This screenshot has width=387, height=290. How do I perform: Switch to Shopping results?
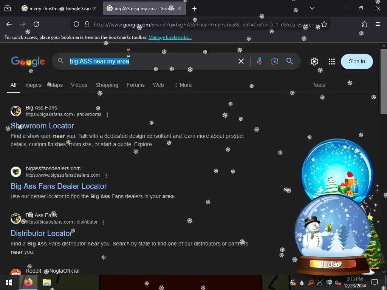pos(107,85)
